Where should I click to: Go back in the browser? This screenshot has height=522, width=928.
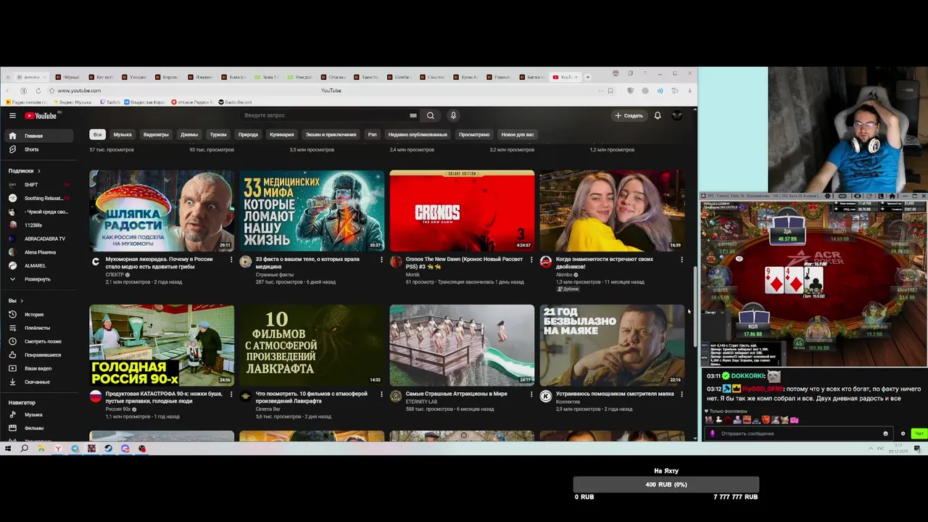pos(8,91)
